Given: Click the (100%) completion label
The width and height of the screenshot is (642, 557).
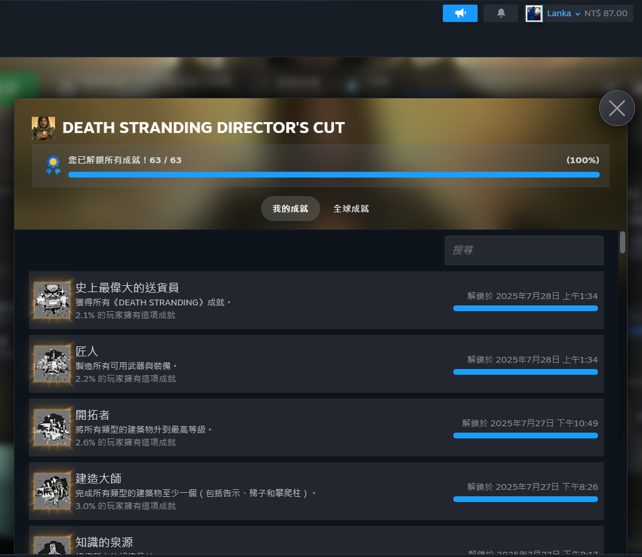Looking at the screenshot, I should tap(582, 160).
